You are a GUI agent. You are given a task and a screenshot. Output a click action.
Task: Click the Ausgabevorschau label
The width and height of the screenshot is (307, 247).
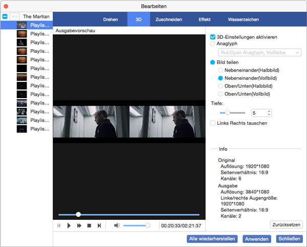click(75, 31)
